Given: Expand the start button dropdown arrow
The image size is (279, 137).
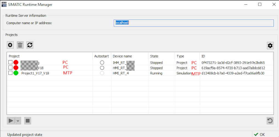Looking at the screenshot, I should [x=18, y=121].
